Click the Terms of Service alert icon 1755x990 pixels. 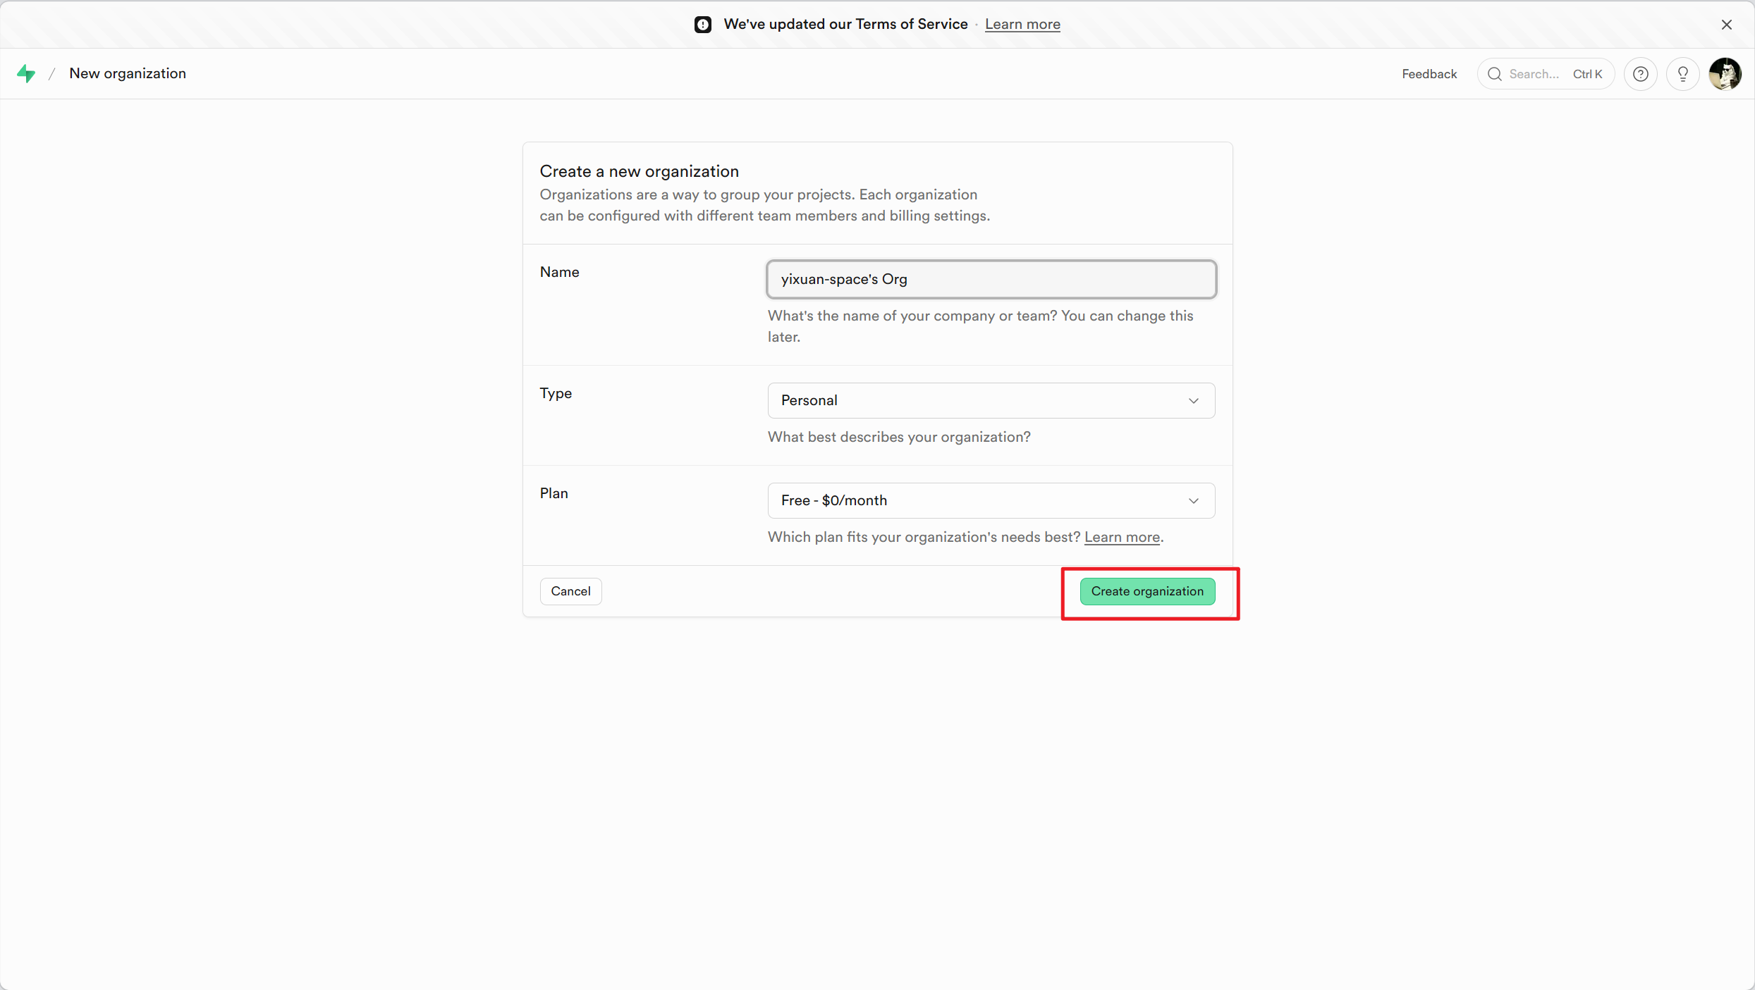[x=703, y=25]
